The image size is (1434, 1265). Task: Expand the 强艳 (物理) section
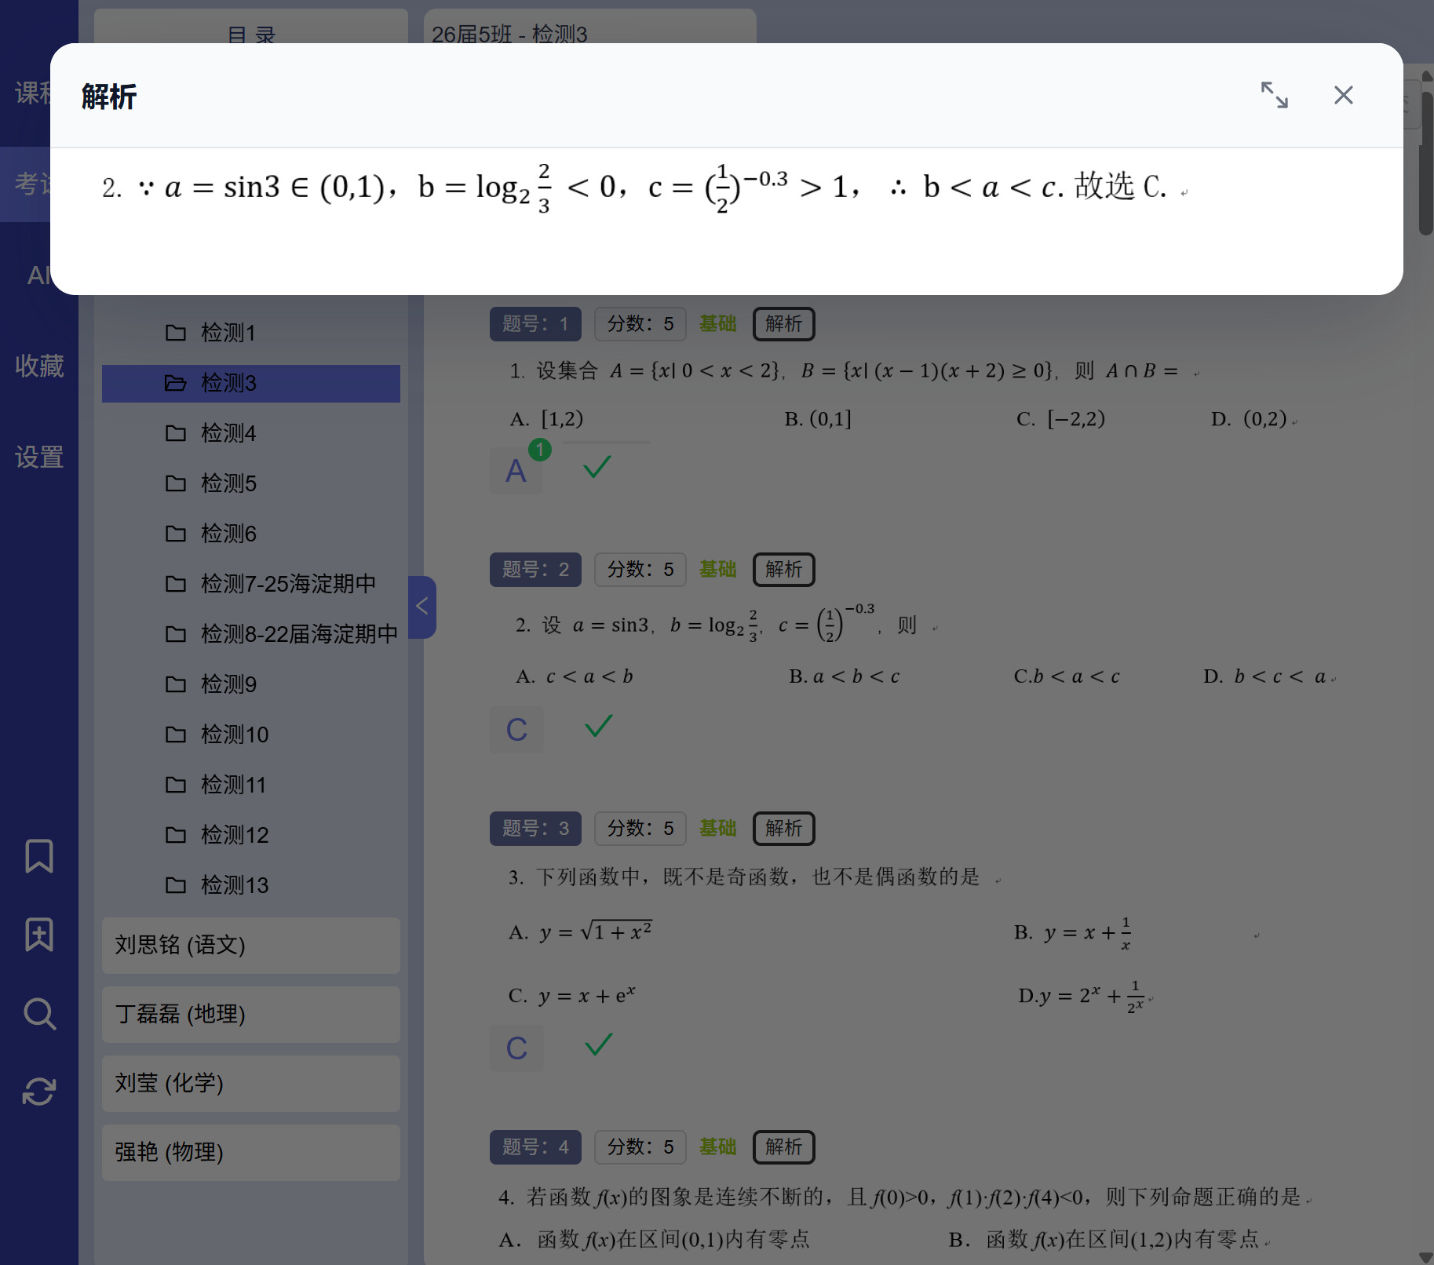coord(250,1152)
